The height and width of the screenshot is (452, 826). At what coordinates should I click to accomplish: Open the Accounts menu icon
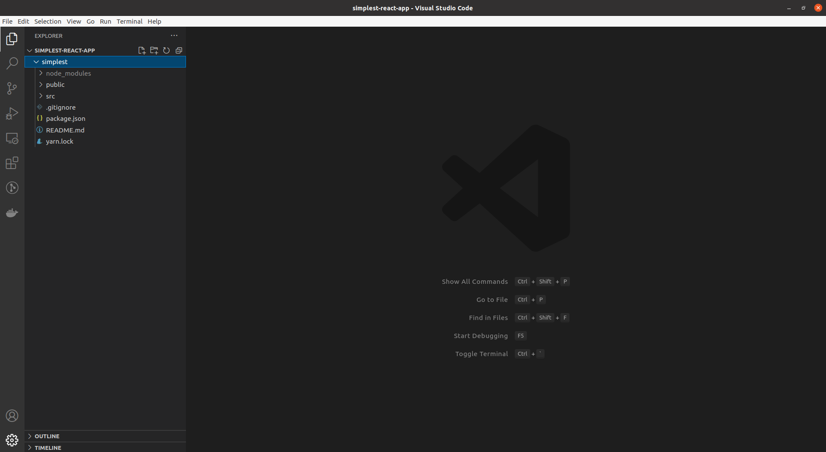(12, 416)
